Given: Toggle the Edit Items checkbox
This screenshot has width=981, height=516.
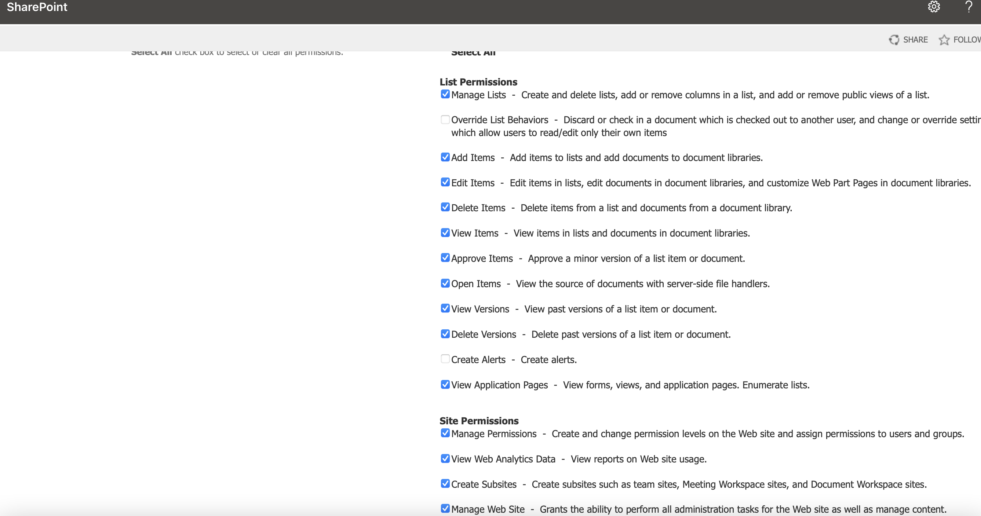Looking at the screenshot, I should [x=445, y=182].
